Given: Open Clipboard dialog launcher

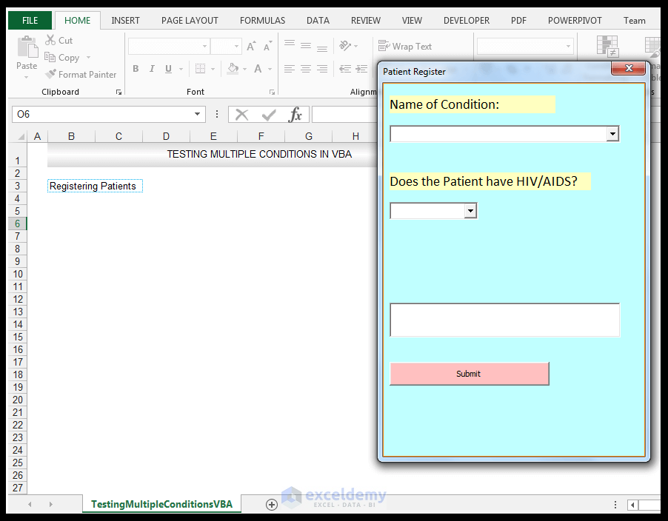Looking at the screenshot, I should tap(118, 92).
